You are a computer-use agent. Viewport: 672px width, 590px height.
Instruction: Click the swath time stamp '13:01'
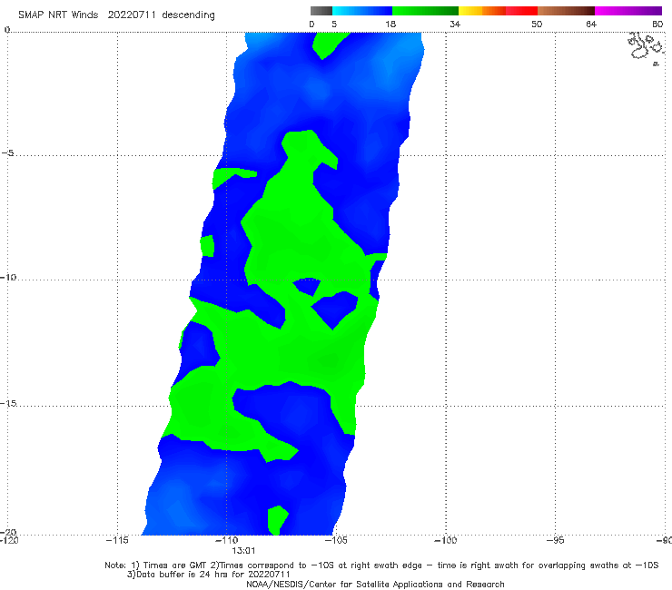(243, 551)
